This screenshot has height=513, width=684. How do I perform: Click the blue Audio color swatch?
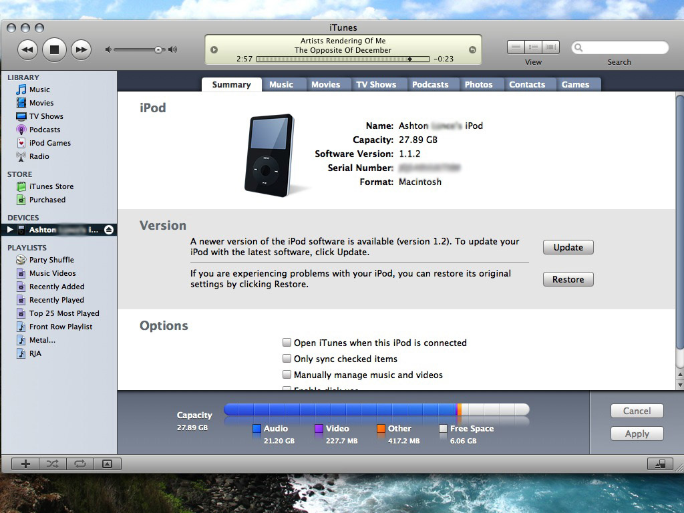pyautogui.click(x=257, y=428)
